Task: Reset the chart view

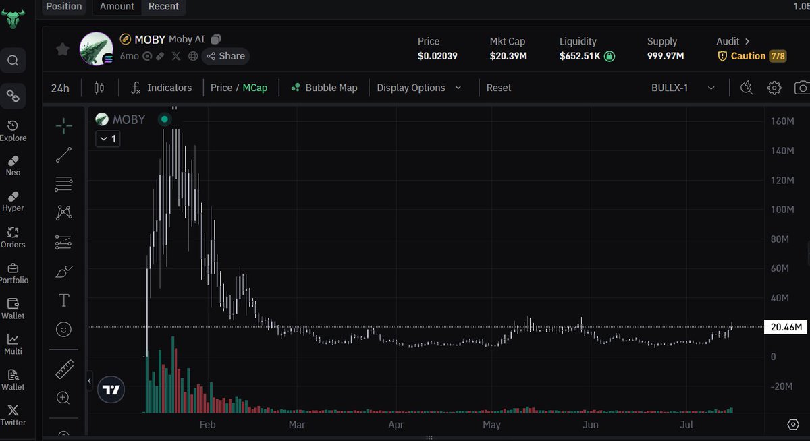Action: pyautogui.click(x=499, y=88)
